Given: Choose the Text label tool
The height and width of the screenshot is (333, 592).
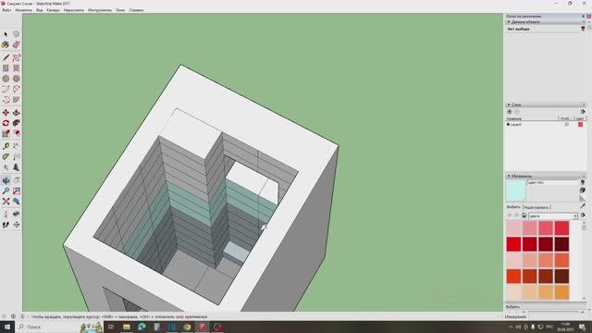Looking at the screenshot, I should tap(17, 156).
